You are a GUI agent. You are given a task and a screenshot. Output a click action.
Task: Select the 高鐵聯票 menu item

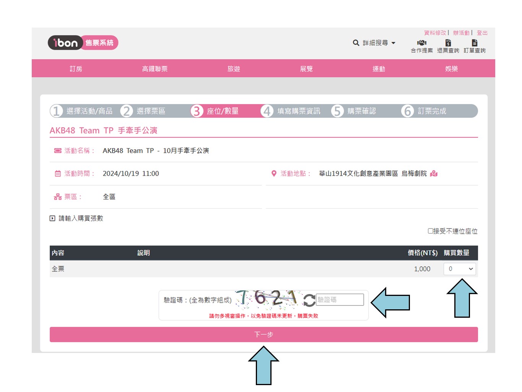(x=154, y=69)
